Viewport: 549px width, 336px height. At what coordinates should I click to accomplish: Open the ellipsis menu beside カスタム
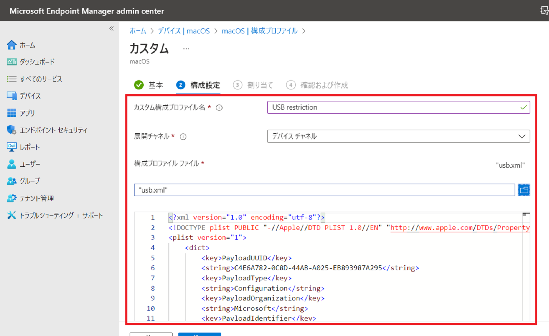(x=186, y=49)
